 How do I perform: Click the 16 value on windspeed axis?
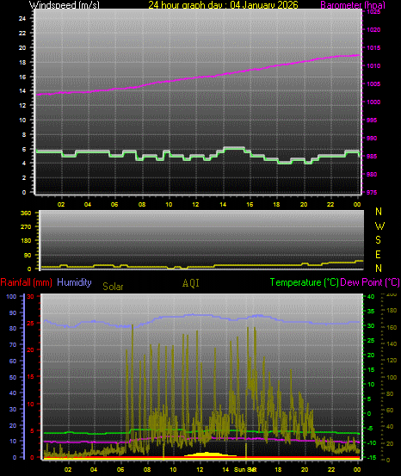(x=22, y=77)
